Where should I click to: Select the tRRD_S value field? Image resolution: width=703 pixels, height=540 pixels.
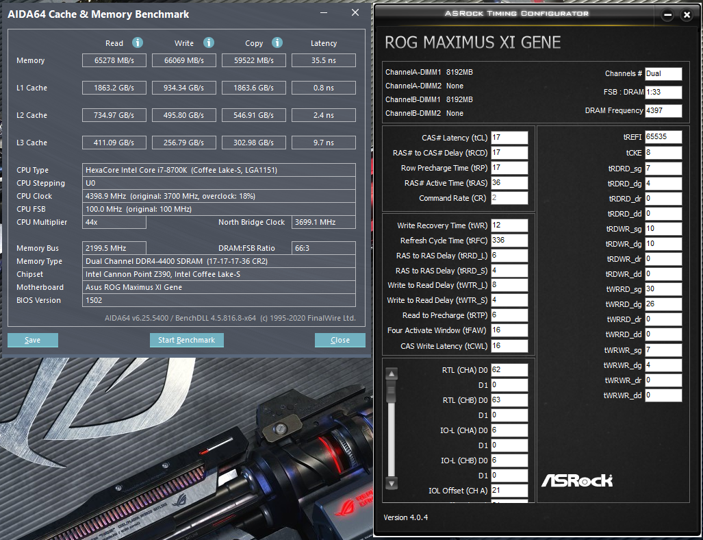click(x=509, y=271)
